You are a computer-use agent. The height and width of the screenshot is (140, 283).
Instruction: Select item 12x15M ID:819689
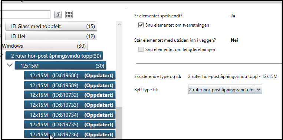pyautogui.click(x=70, y=85)
